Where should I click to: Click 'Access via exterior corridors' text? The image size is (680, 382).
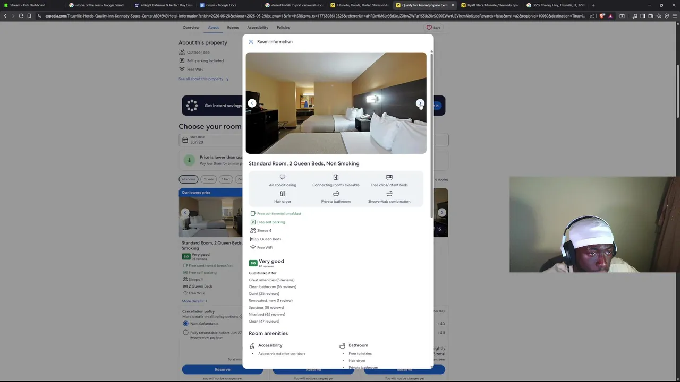[282, 353]
